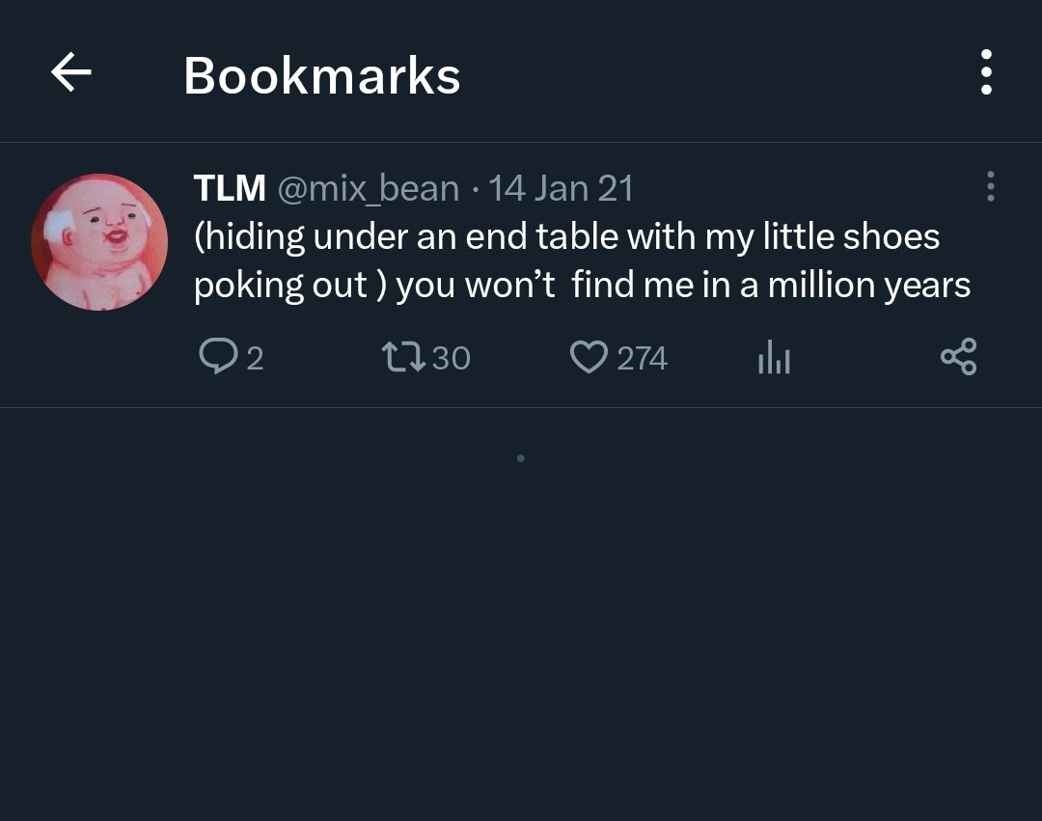The image size is (1042, 821).
Task: Expand the tweet's three-dot options menu
Action: [990, 186]
